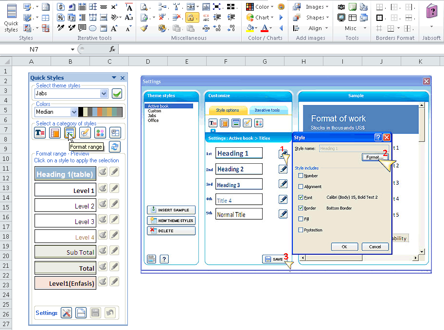Open the Chart dropdown in the ribbon
This screenshot has width=444, height=330.
click(x=272, y=17)
